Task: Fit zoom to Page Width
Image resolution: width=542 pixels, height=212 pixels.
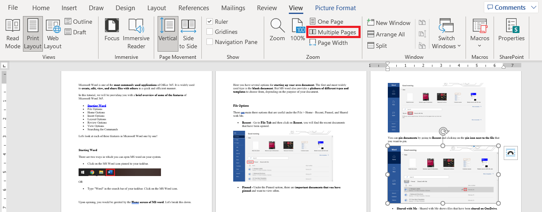Action: pos(328,43)
